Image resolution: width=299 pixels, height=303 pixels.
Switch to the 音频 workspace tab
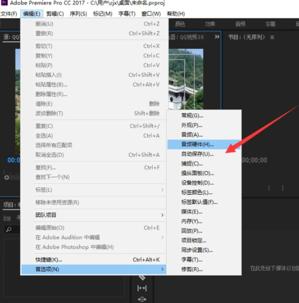(x=240, y=24)
